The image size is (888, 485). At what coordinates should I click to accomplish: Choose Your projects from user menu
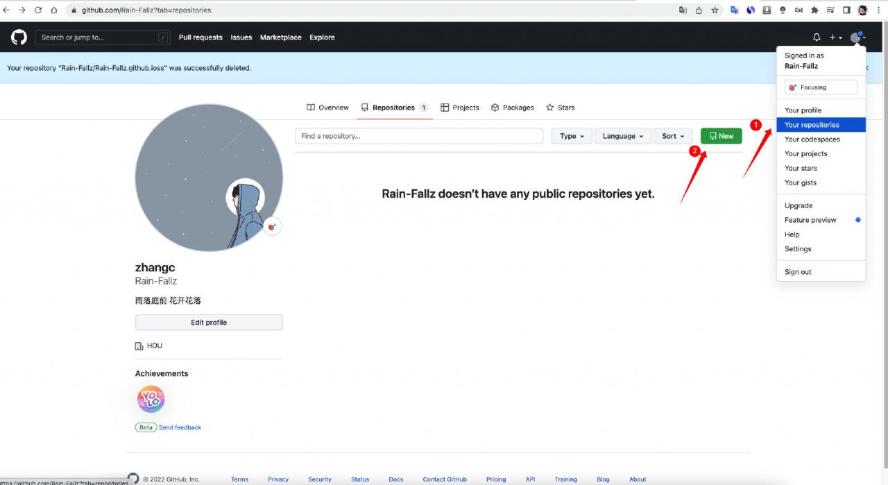tap(821, 154)
